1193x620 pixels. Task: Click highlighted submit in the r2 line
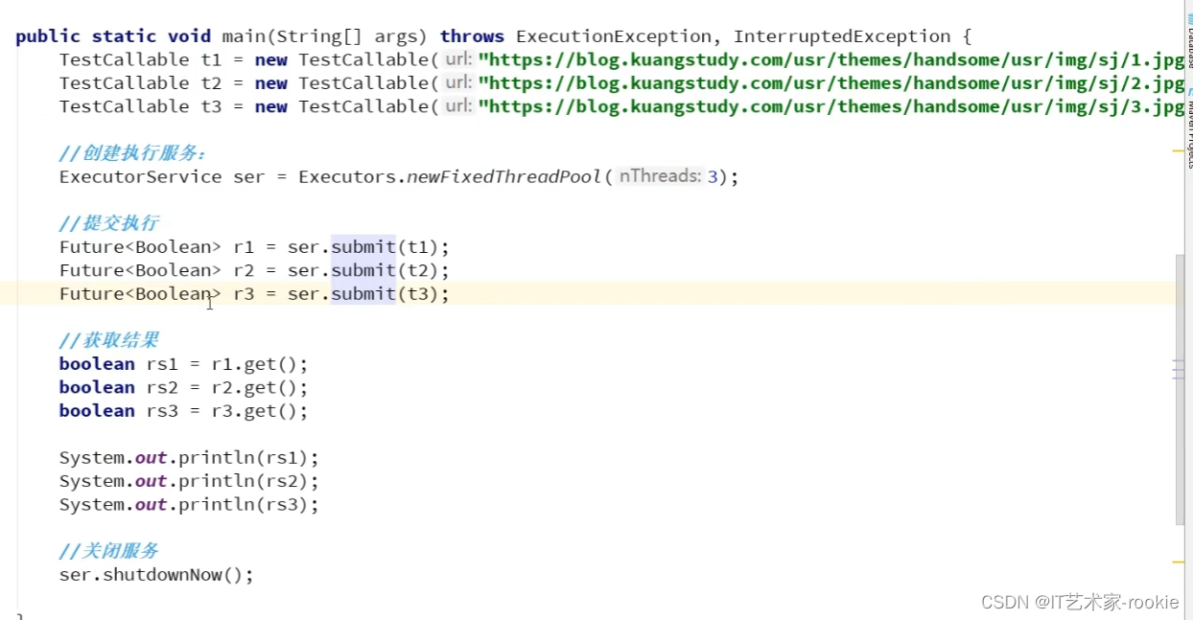(363, 270)
